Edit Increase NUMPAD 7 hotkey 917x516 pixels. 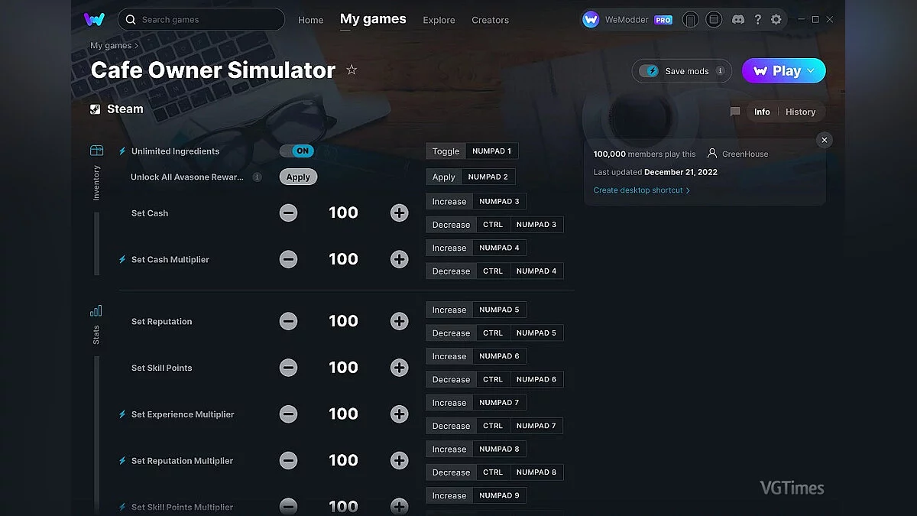(x=475, y=403)
